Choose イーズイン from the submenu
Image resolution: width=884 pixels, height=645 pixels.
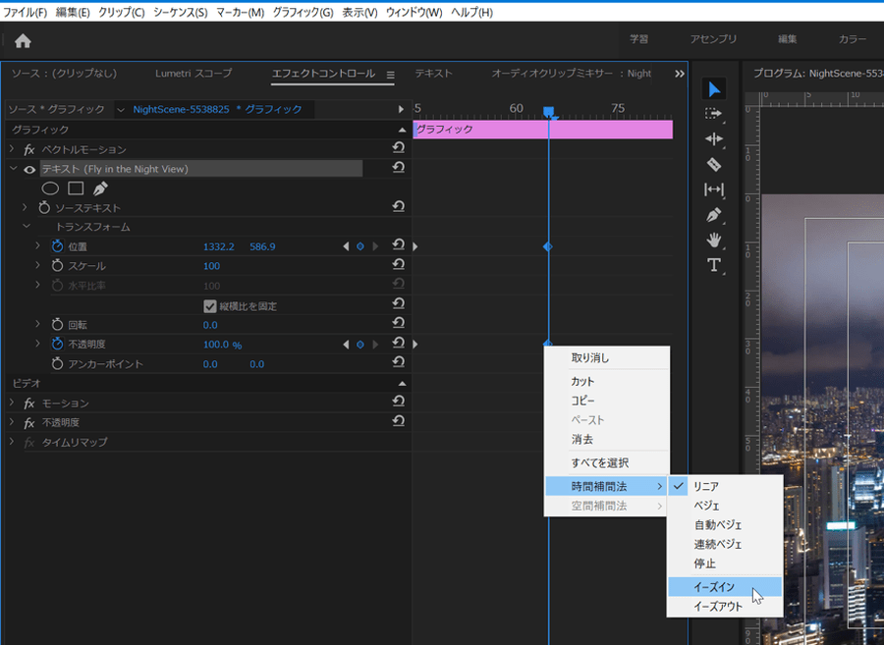click(714, 587)
